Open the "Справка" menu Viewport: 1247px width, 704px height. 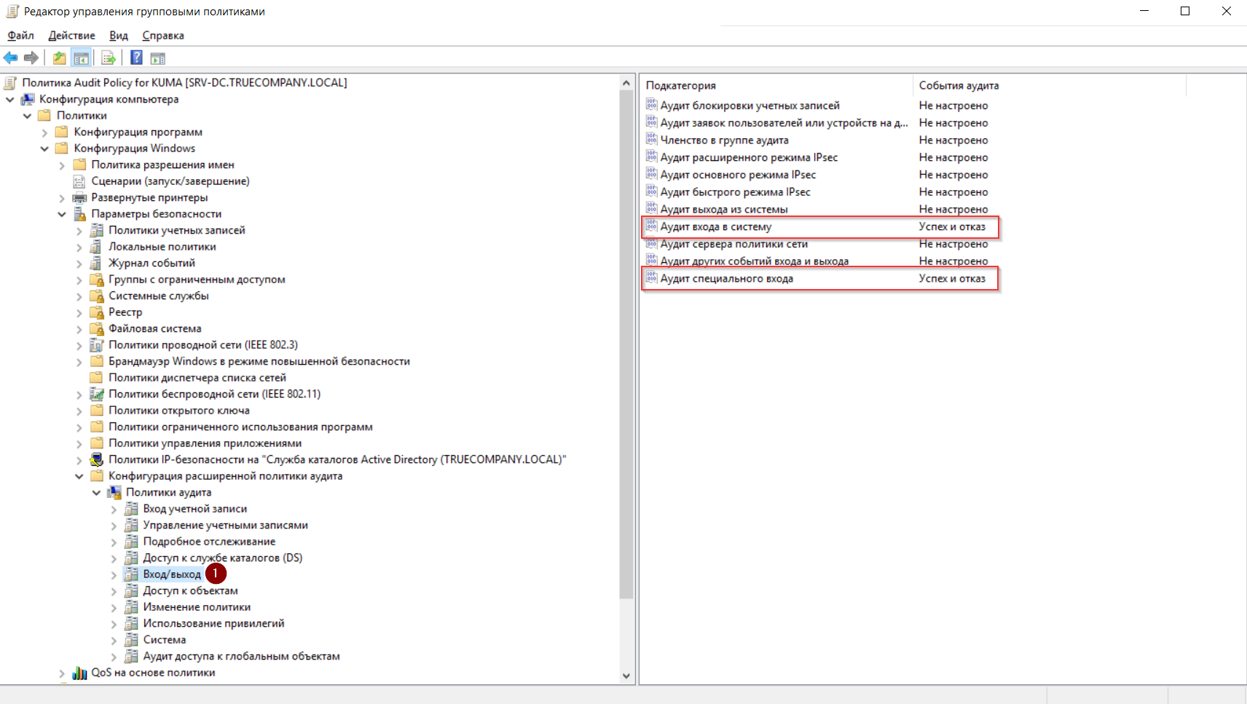162,36
